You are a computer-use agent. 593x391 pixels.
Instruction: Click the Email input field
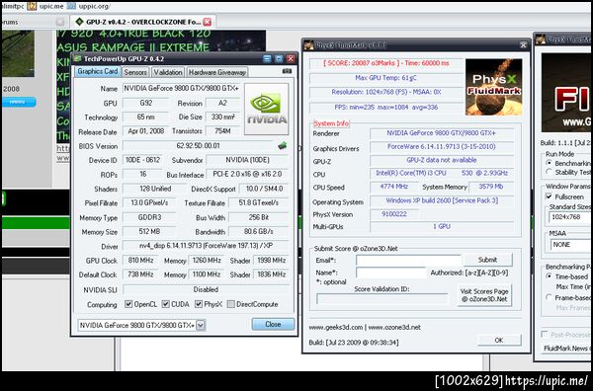408,260
